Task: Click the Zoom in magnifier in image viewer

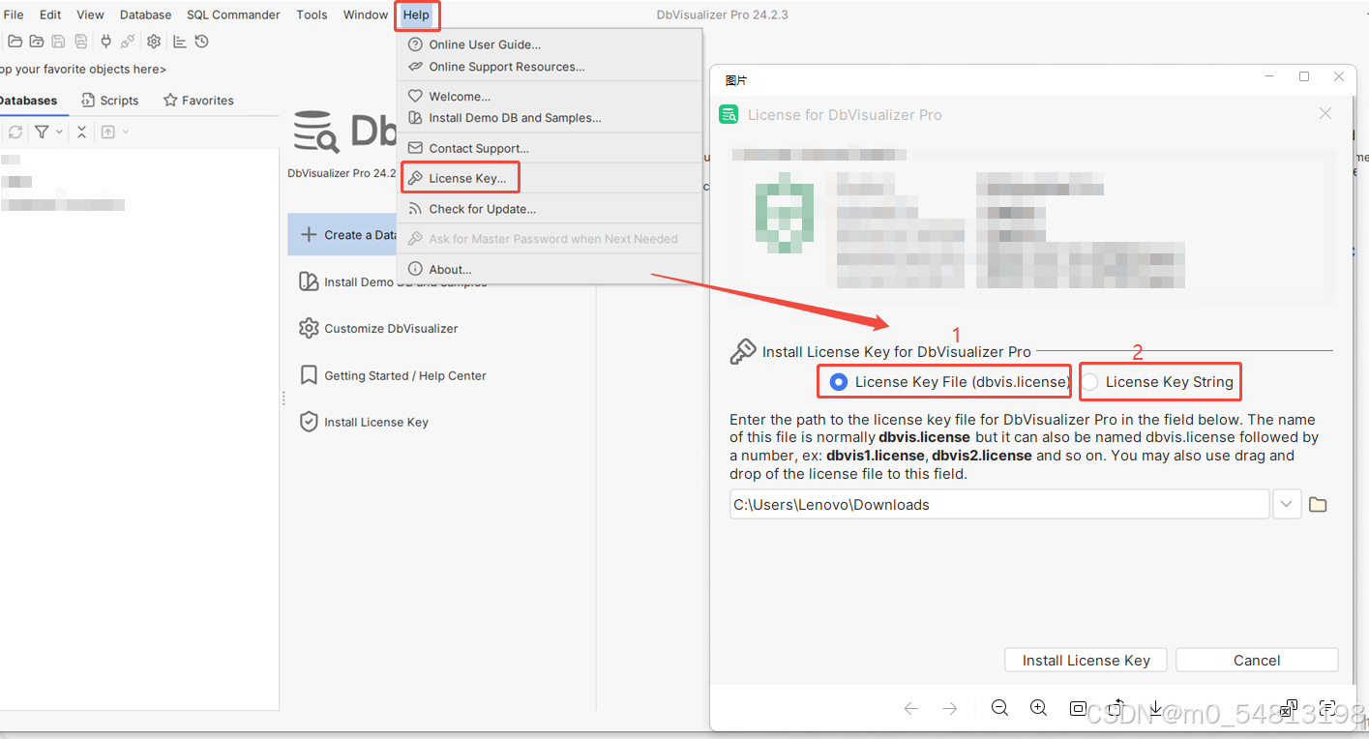Action: click(1038, 708)
